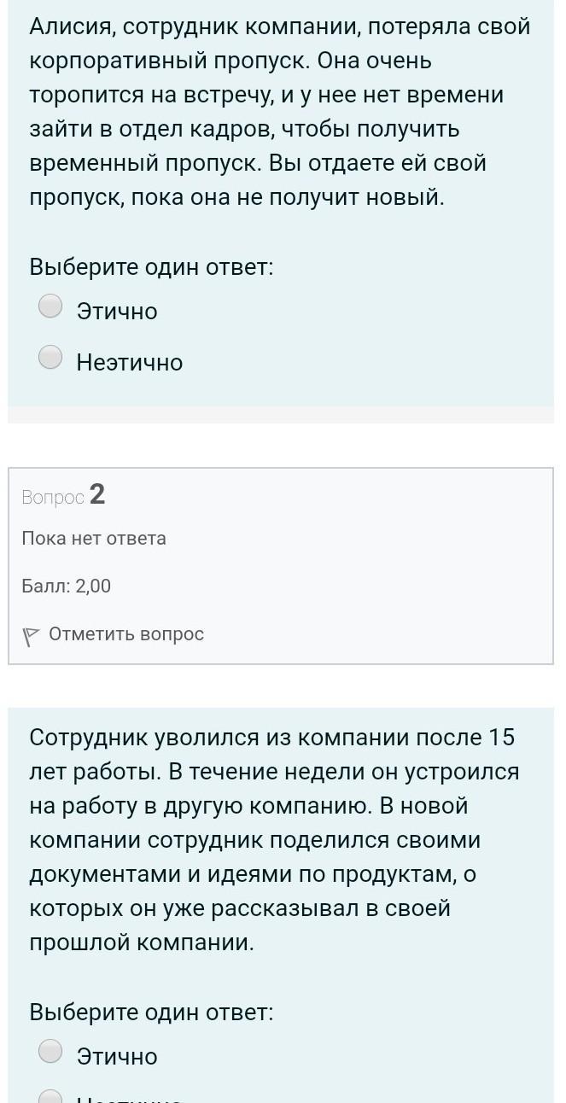The height and width of the screenshot is (1103, 566).
Task: Click the Балл: 2,00 score text
Action: coord(66,587)
